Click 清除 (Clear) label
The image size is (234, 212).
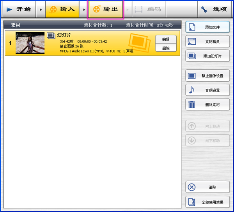pos(213,187)
